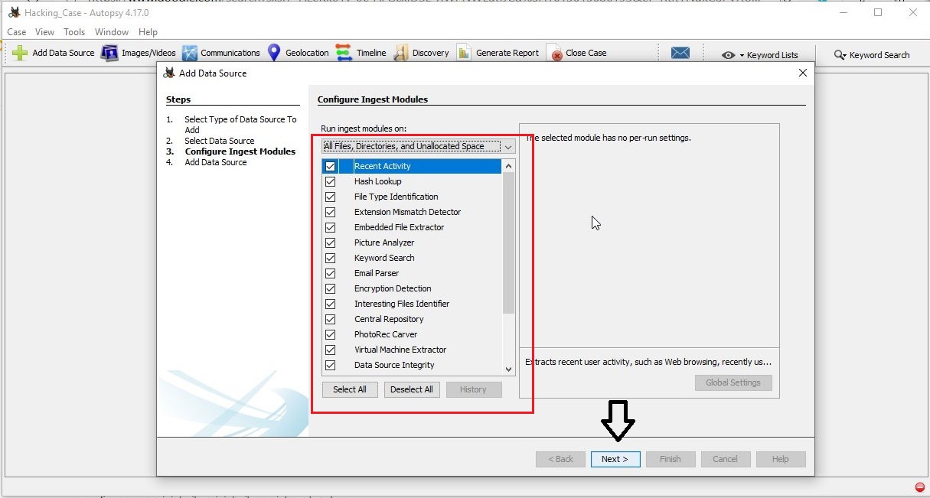This screenshot has width=930, height=498.
Task: Open the Help menu
Action: 148,32
